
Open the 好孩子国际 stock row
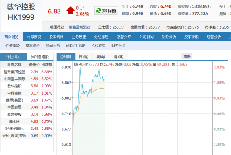pyautogui.click(x=27, y=129)
